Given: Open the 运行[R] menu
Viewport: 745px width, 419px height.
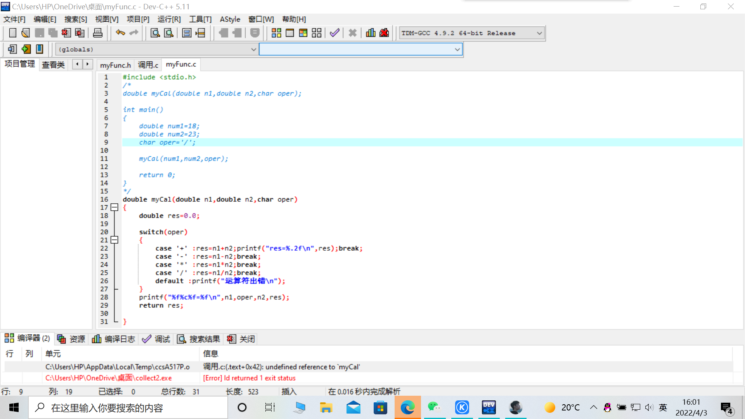Looking at the screenshot, I should (169, 19).
